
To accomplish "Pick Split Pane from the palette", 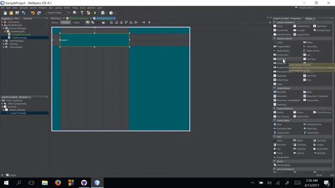I will point(320,26).
